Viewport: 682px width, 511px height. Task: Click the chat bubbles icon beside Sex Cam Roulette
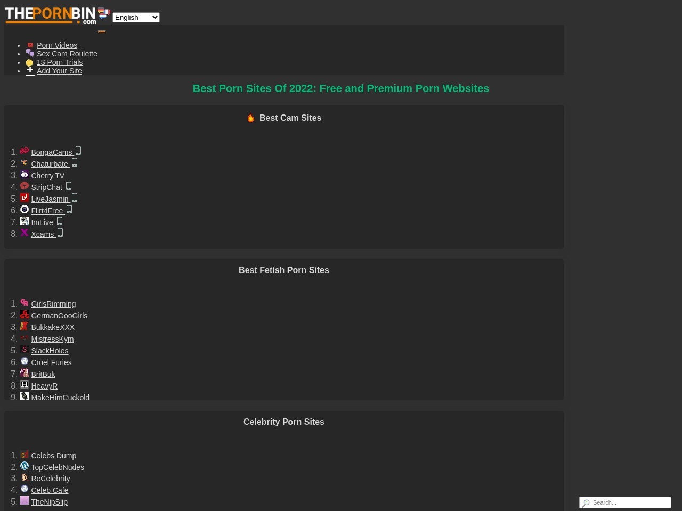(30, 53)
